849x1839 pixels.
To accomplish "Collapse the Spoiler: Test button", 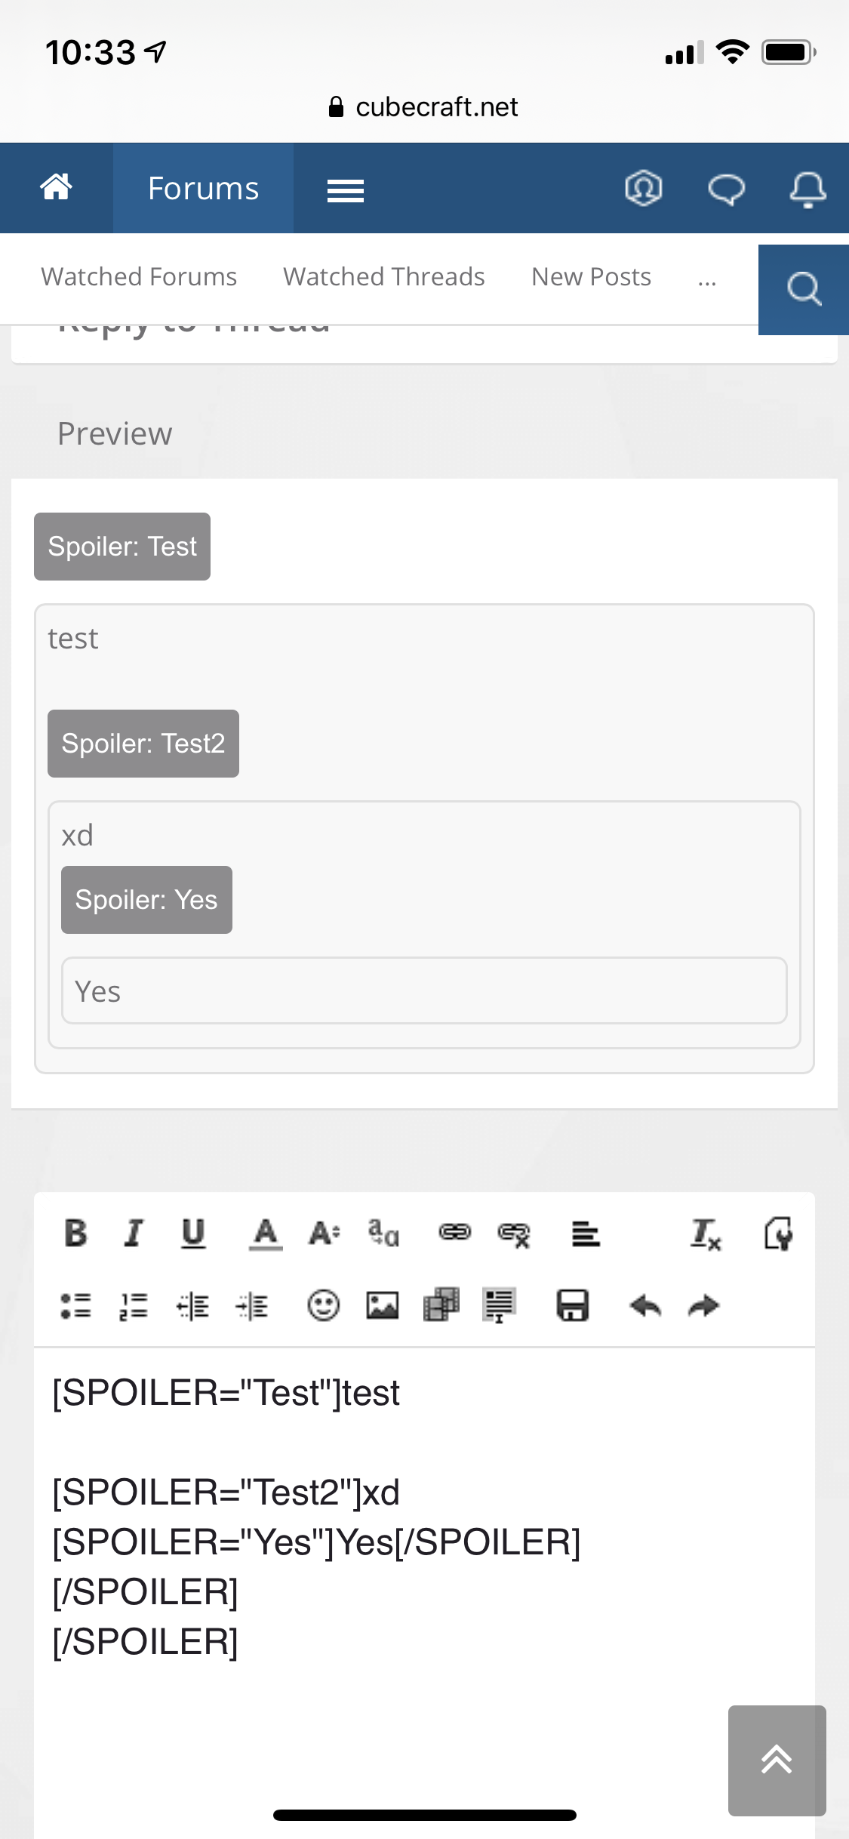I will click(x=122, y=547).
